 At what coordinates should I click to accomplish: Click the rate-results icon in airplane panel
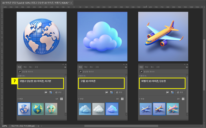[172, 92]
